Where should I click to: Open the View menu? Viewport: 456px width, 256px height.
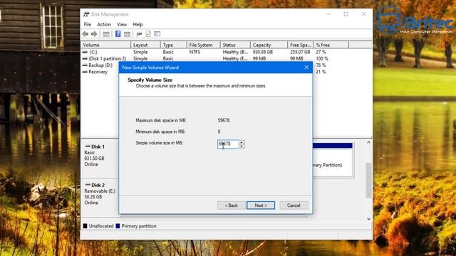[x=122, y=24]
